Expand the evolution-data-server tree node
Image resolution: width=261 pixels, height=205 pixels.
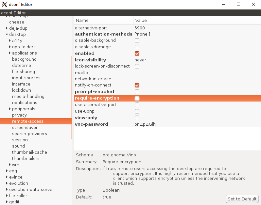(x=7, y=189)
